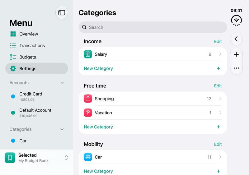The height and width of the screenshot is (175, 249).
Task: Click the 09:41 clock
Action: [236, 11]
